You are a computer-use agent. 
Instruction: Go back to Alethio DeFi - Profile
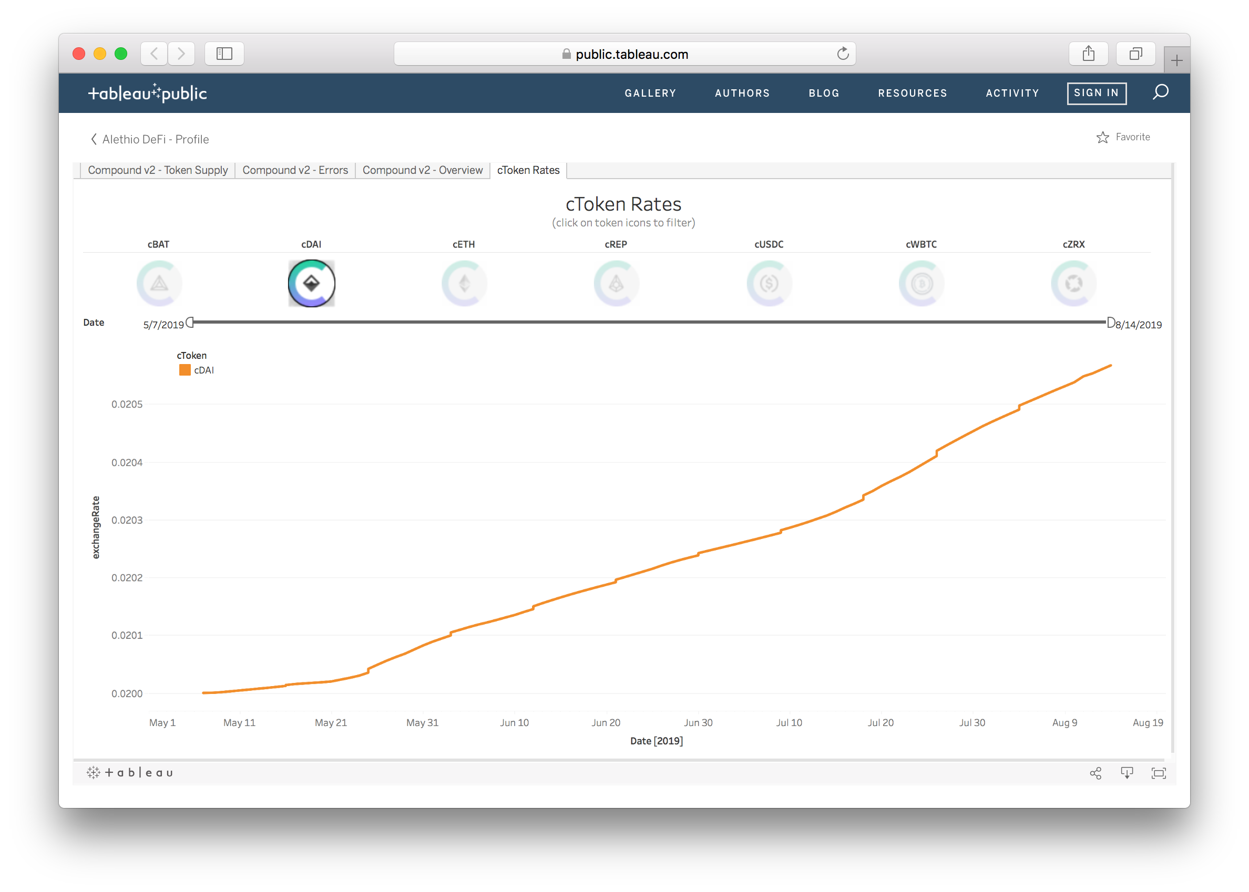[149, 139]
